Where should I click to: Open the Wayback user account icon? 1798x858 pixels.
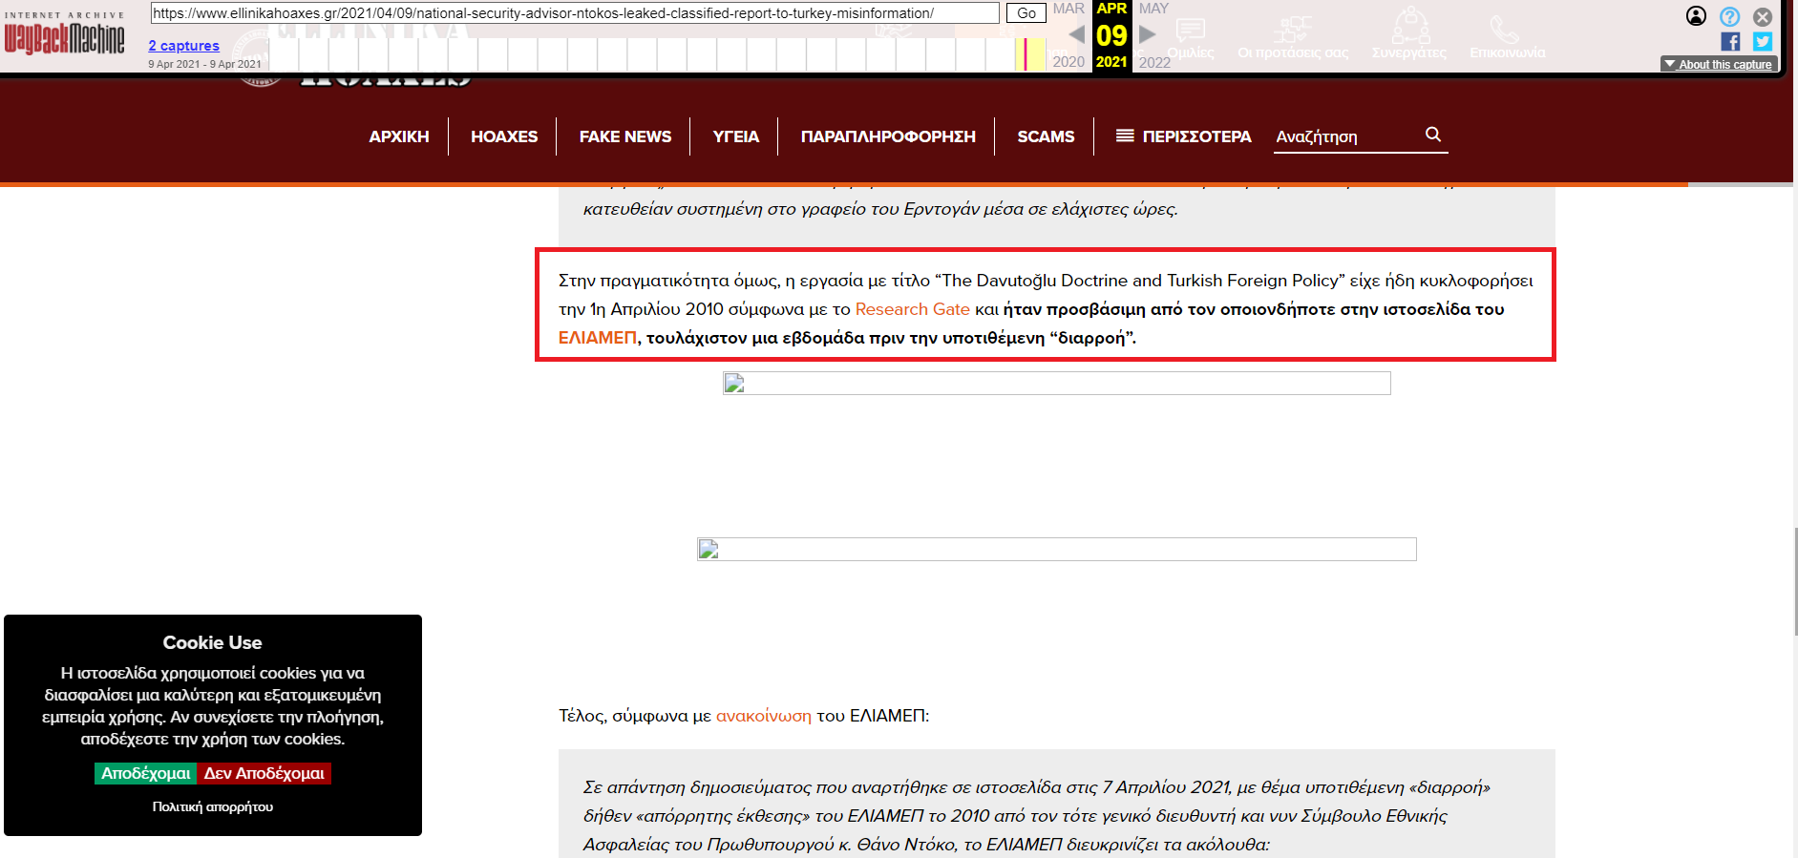(1696, 16)
